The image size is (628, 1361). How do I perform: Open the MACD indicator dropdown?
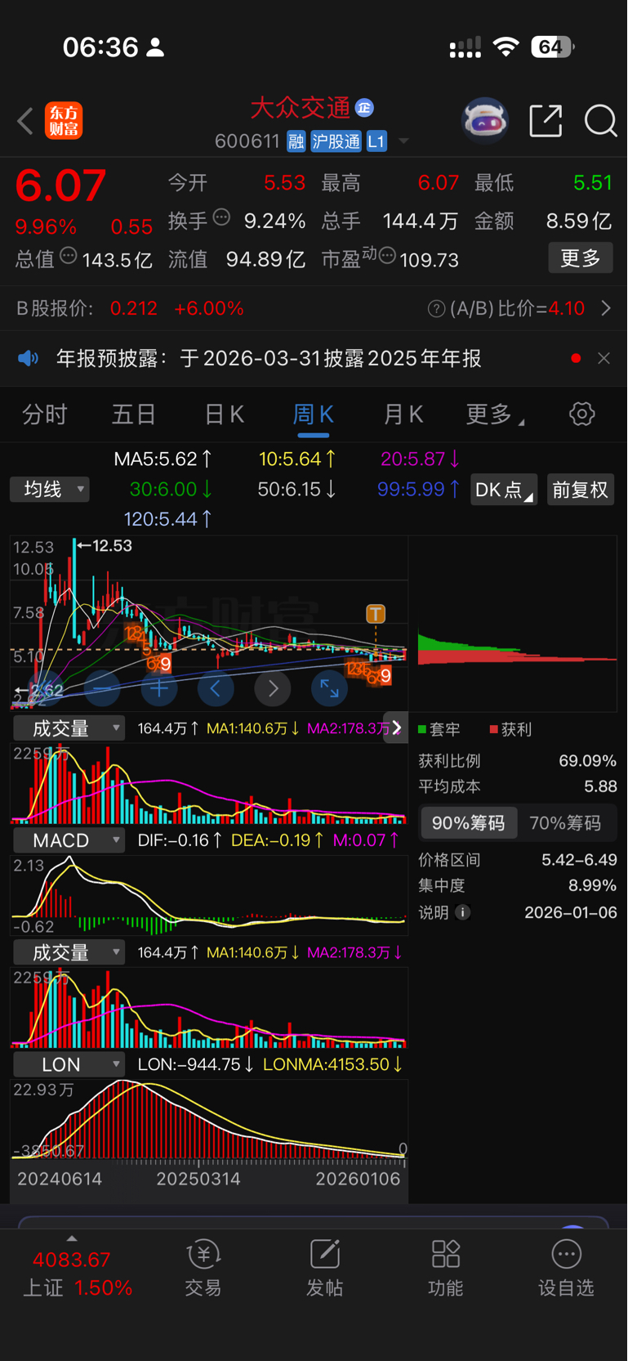coord(69,840)
